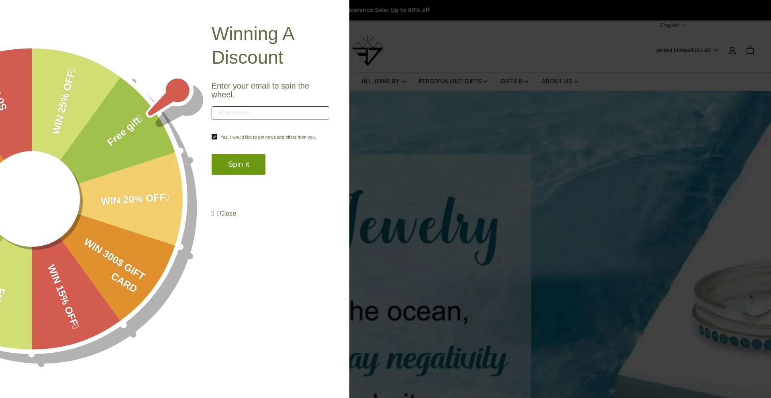771x398 pixels.
Task: Open the shopping bag cart icon
Action: click(x=750, y=51)
